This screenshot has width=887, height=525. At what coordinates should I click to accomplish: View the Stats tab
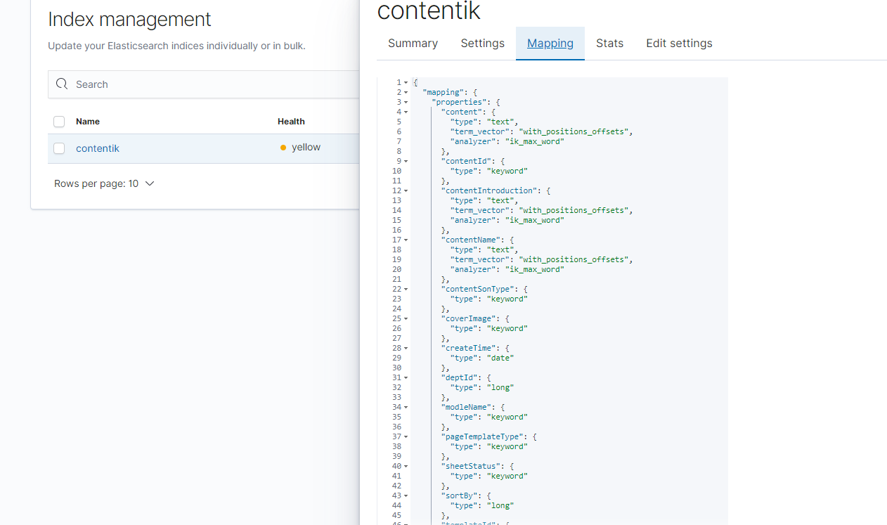609,44
